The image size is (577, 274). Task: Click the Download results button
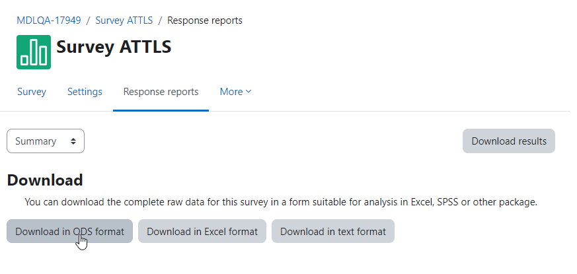(x=509, y=141)
